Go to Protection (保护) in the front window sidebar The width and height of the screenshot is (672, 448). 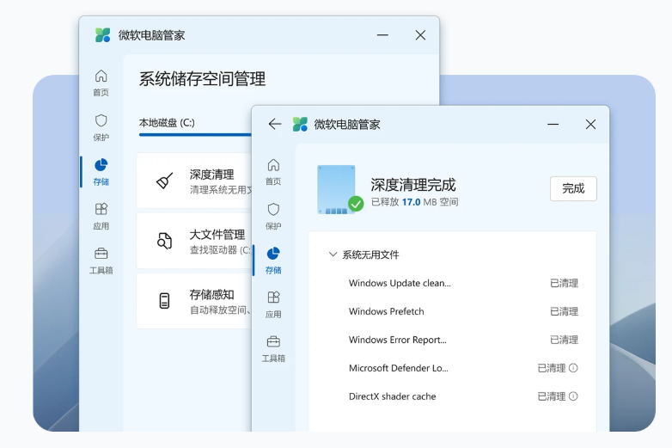pos(273,217)
